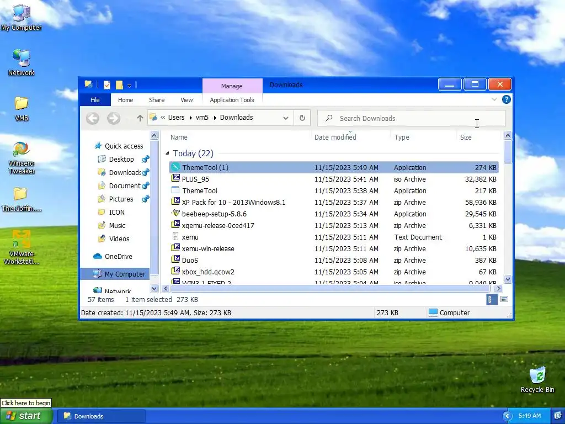The image size is (565, 424).
Task: Select XP Pack for 10 file row
Action: click(x=334, y=202)
